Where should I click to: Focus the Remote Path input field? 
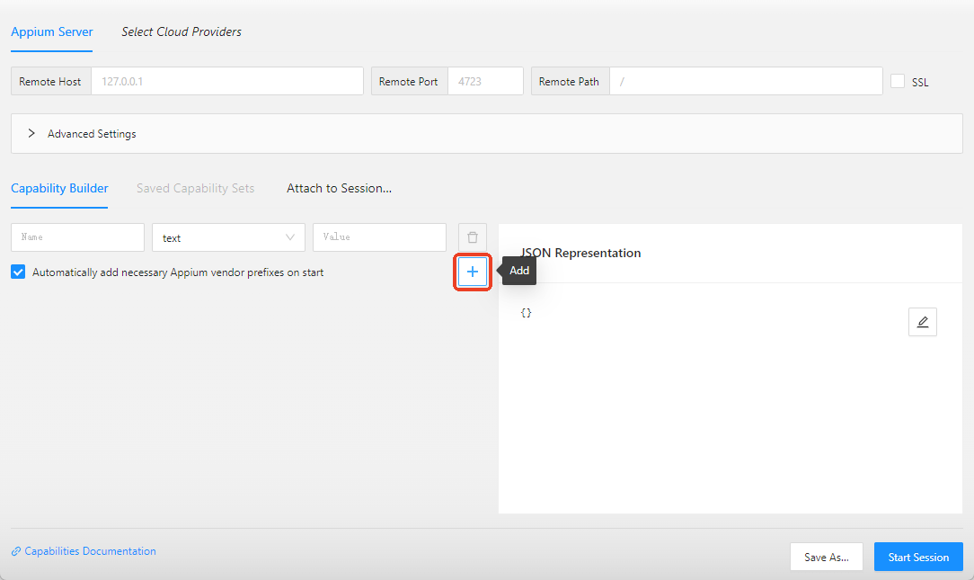pos(746,81)
